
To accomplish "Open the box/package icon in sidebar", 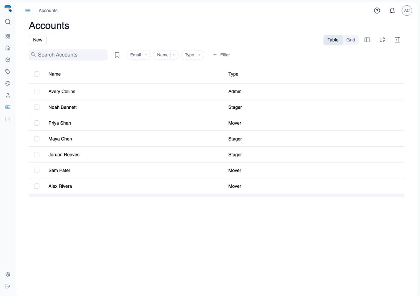I will coord(8,60).
